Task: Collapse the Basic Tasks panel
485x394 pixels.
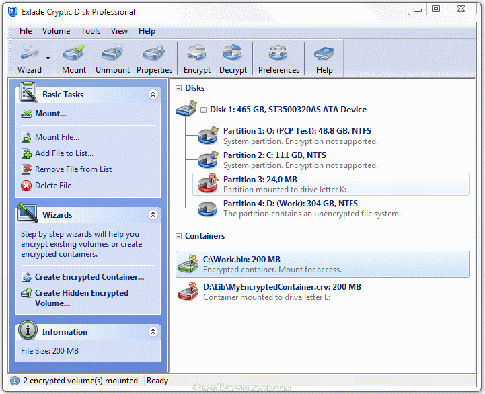Action: pos(153,94)
